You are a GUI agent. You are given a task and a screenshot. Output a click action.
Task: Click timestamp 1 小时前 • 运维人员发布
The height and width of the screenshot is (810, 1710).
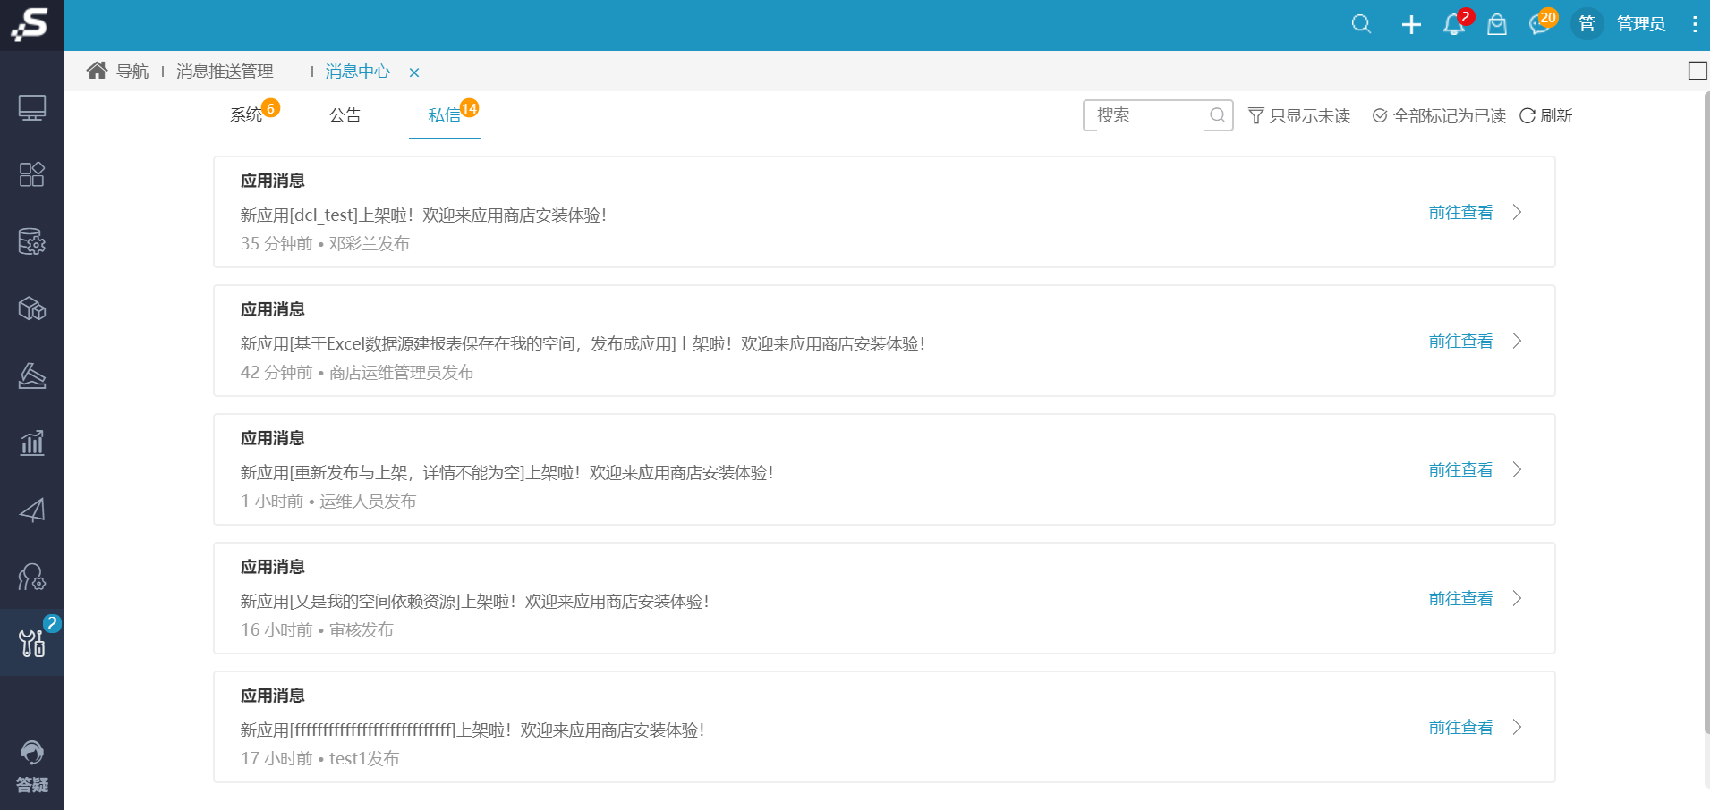328,502
